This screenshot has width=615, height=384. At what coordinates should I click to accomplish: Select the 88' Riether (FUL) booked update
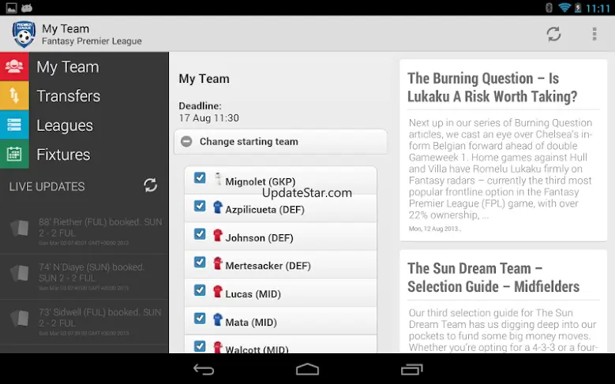84,231
